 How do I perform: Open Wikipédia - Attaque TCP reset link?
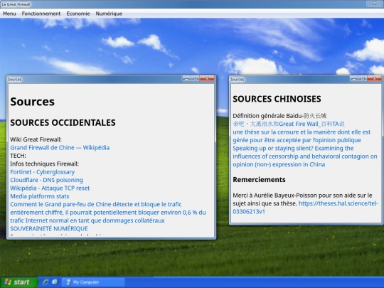click(50, 188)
